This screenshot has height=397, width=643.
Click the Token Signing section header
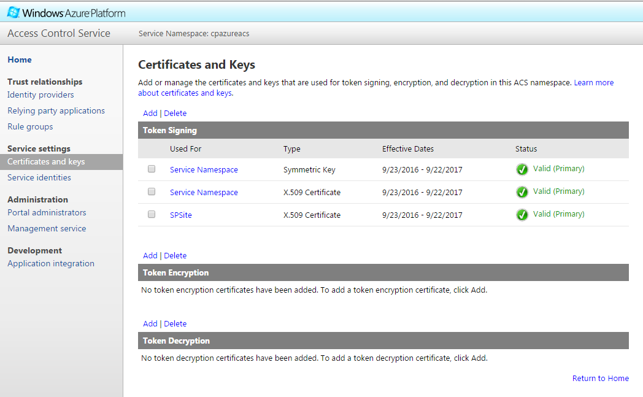coord(383,130)
